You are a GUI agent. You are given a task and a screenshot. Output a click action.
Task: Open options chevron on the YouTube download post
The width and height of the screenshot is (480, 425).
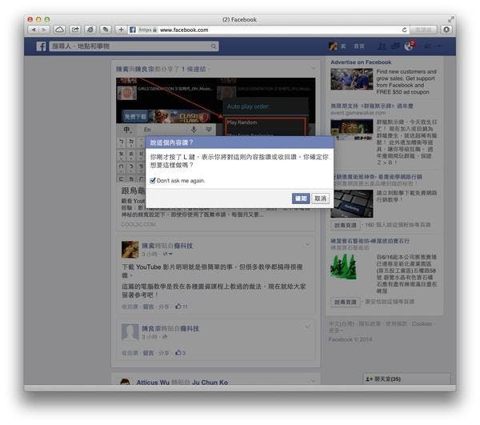pos(308,245)
